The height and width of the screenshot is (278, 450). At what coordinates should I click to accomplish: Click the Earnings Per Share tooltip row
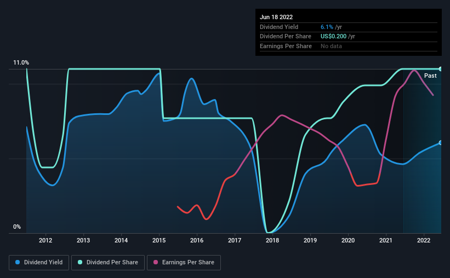pyautogui.click(x=349, y=46)
